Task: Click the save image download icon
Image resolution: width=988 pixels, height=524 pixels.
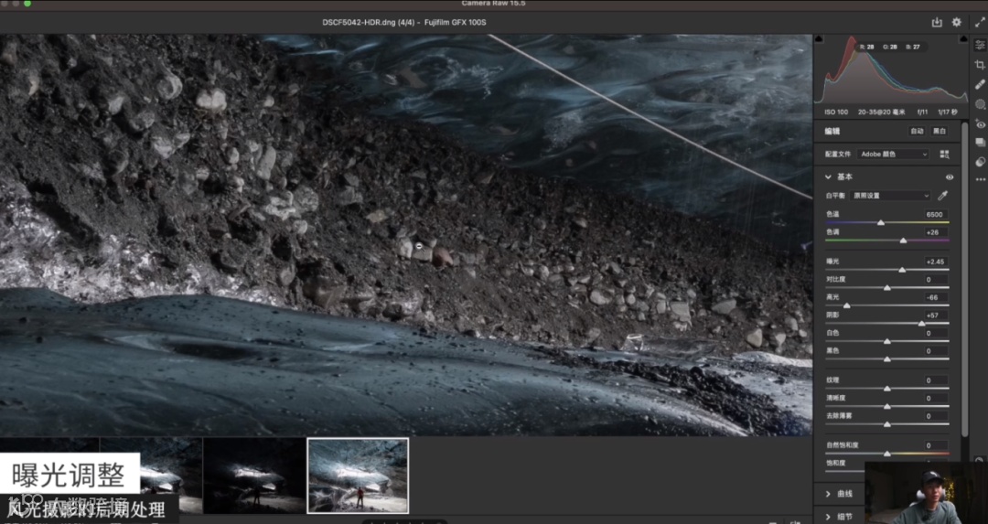Action: (937, 22)
